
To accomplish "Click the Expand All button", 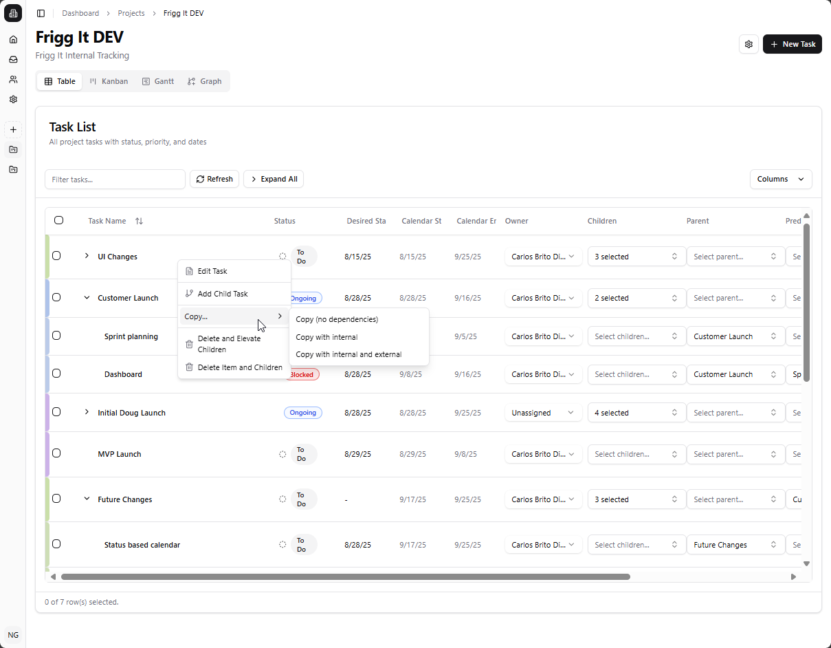I will pos(274,179).
